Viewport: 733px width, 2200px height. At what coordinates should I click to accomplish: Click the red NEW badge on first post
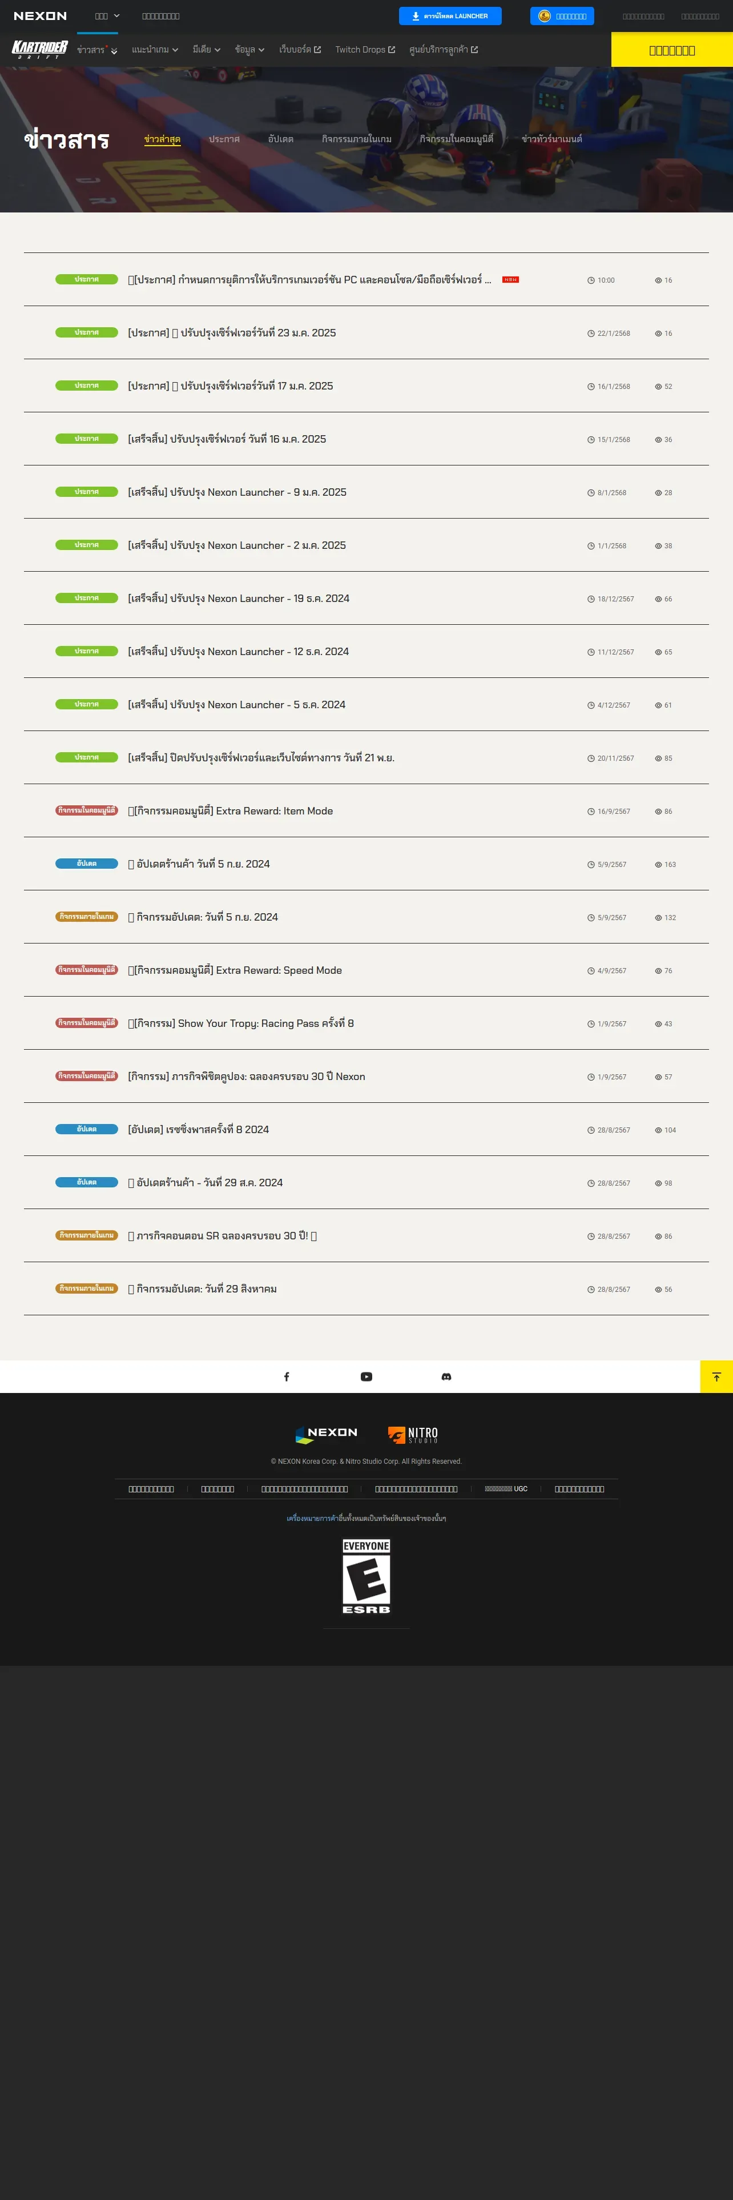(510, 280)
